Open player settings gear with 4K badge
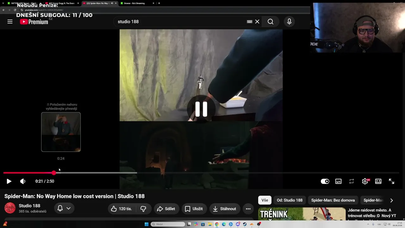The width and height of the screenshot is (405, 228). (x=365, y=181)
